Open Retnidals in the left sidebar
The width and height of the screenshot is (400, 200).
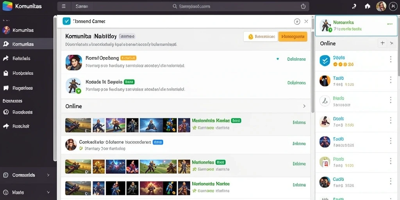tap(21, 59)
